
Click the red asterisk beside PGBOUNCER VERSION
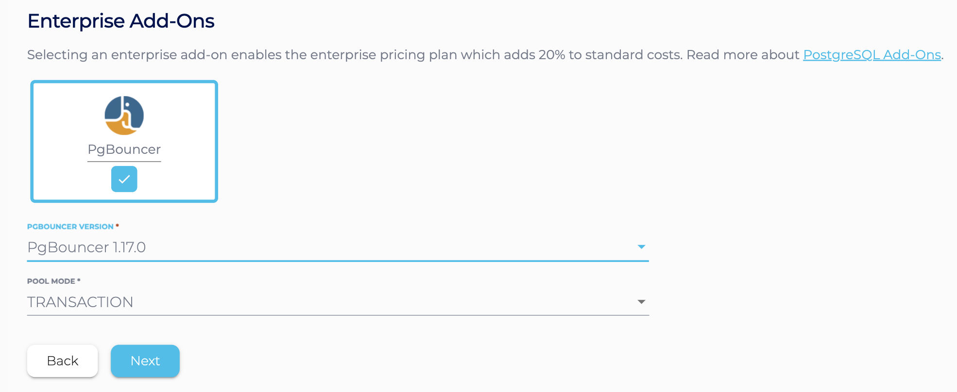118,226
